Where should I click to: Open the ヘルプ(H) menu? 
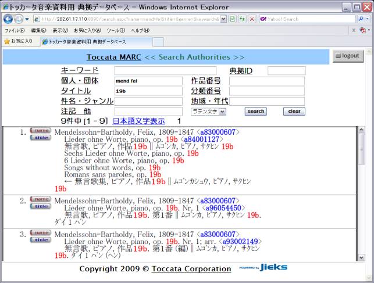click(x=140, y=30)
